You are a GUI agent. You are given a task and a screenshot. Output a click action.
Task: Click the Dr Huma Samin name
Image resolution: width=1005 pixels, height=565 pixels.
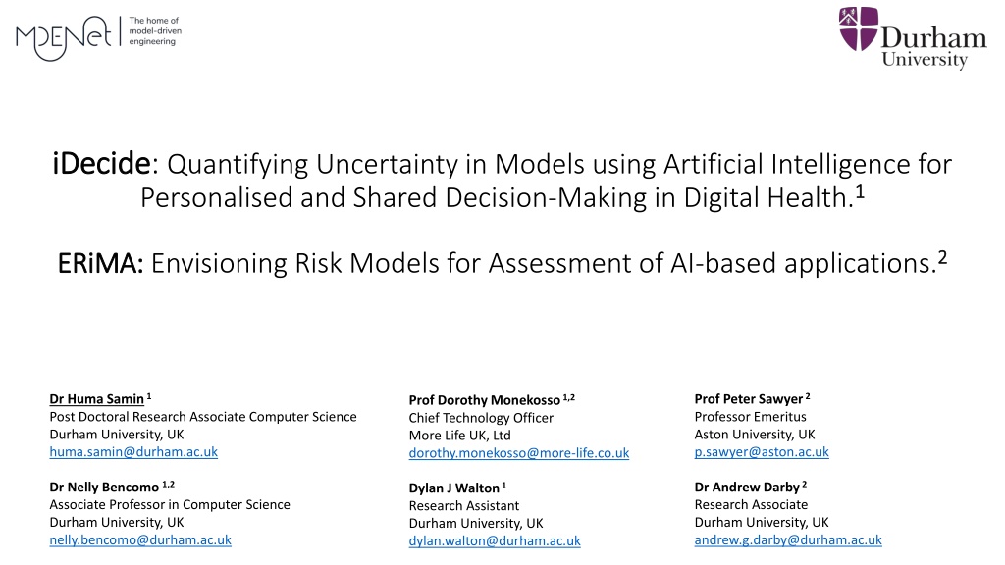97,399
